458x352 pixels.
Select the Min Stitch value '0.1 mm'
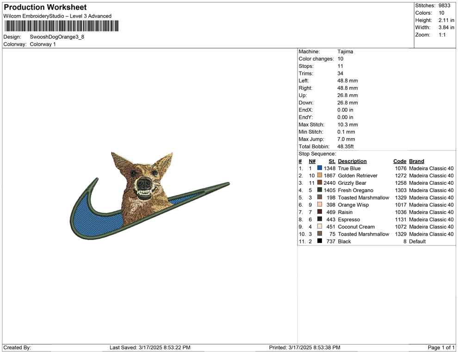point(346,132)
